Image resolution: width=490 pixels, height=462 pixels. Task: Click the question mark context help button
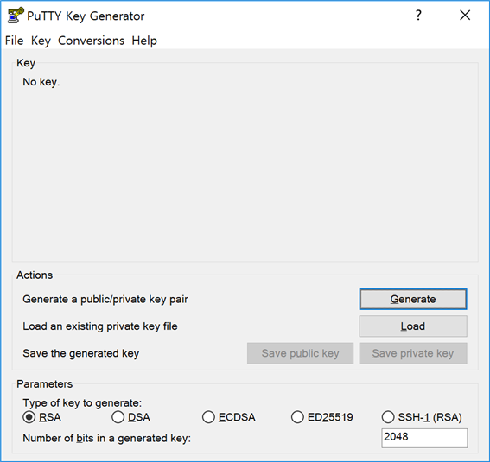(x=418, y=15)
